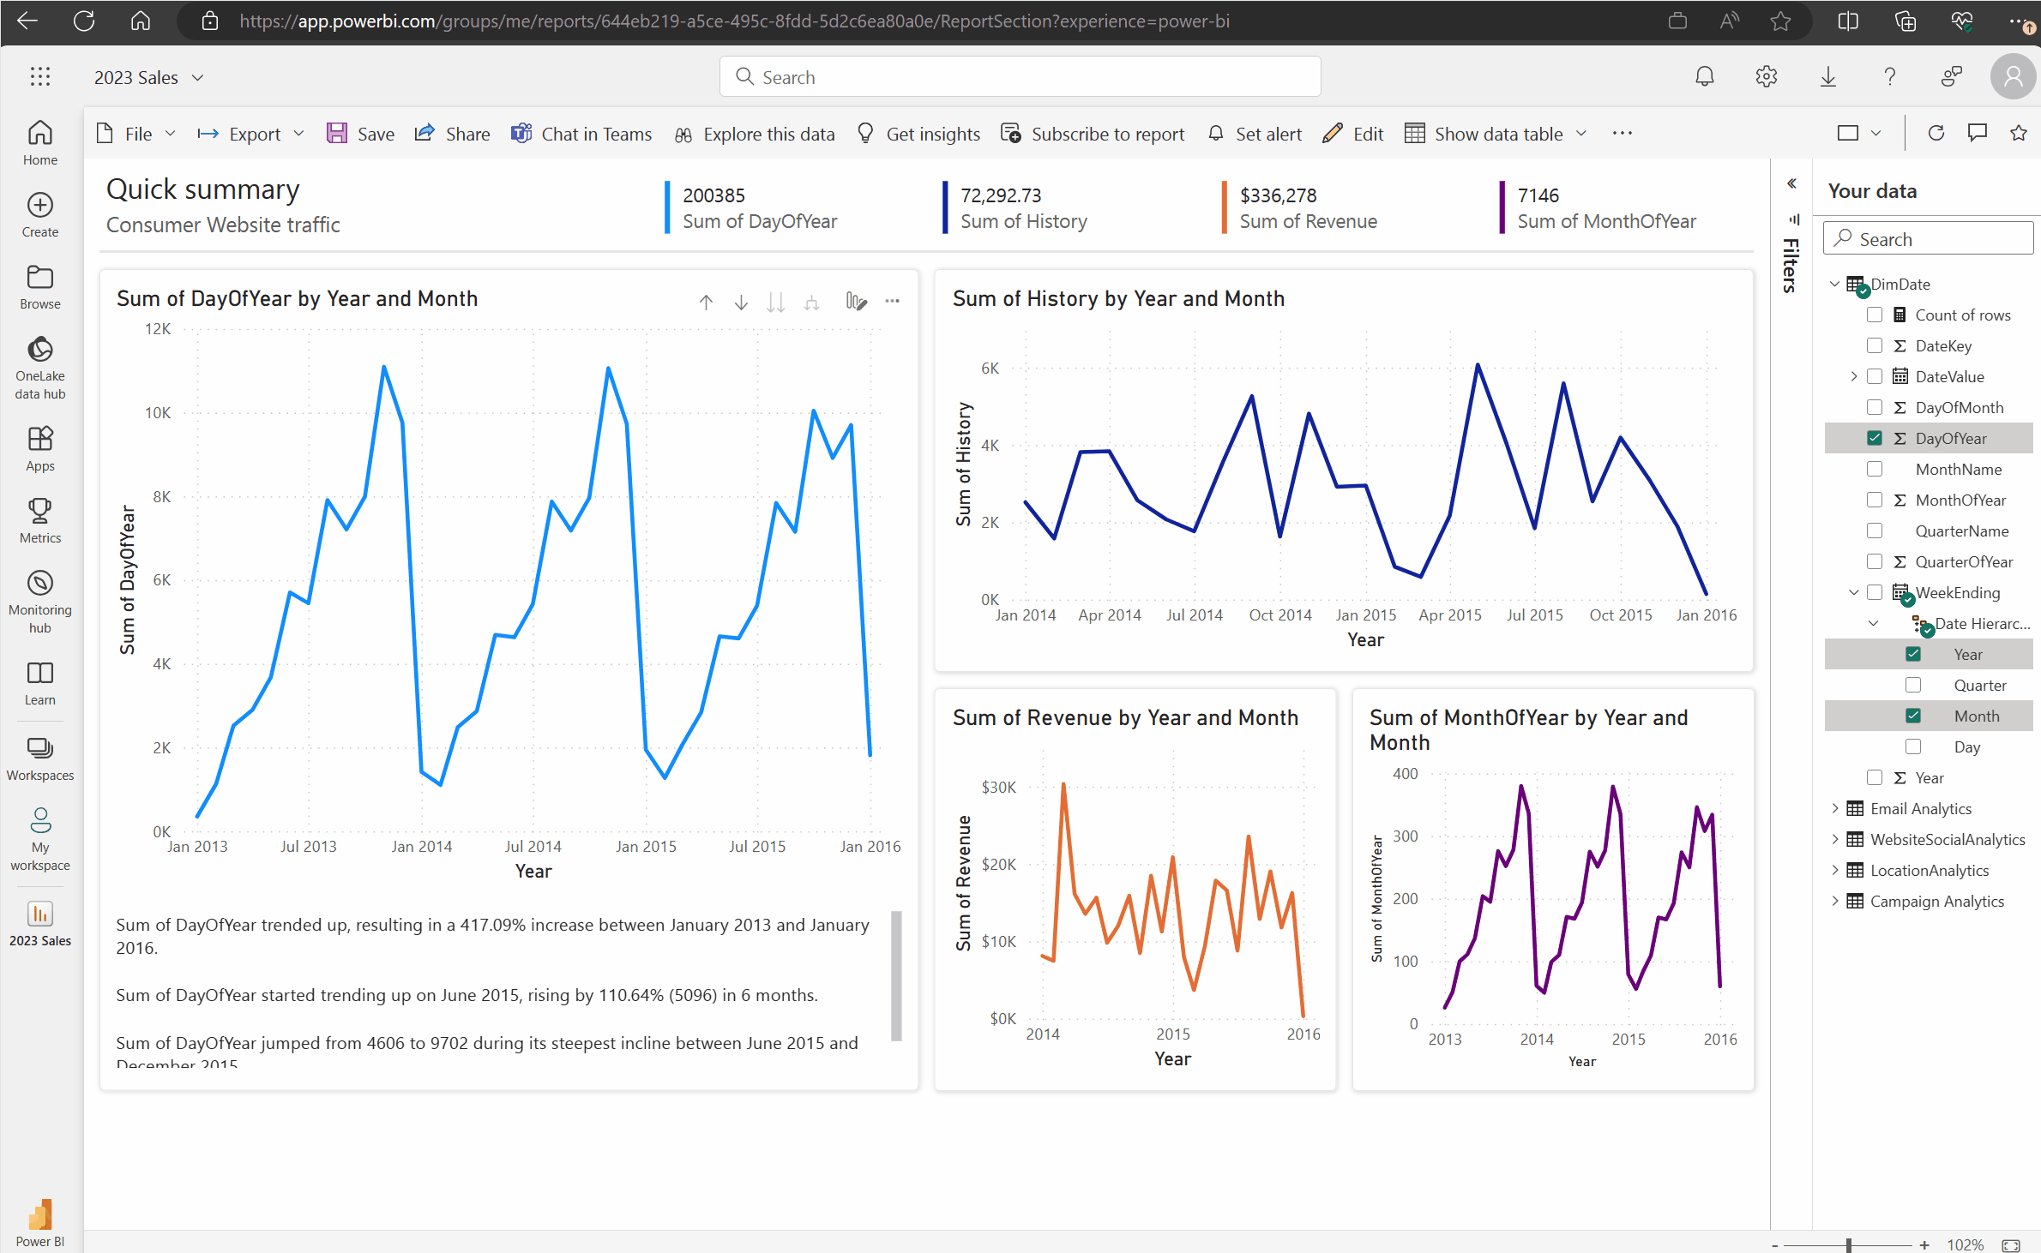
Task: Click the Edit pencil icon
Action: (1329, 134)
